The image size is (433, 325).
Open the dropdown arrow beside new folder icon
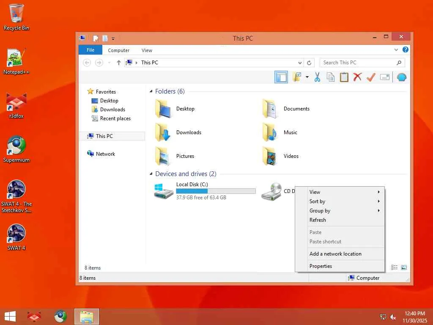click(307, 77)
